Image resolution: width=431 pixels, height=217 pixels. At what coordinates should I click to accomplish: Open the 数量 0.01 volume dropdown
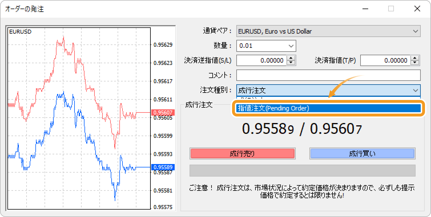pyautogui.click(x=266, y=46)
